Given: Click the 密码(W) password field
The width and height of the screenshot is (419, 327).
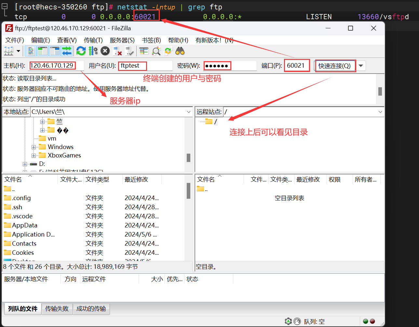Looking at the screenshot, I should [x=230, y=66].
